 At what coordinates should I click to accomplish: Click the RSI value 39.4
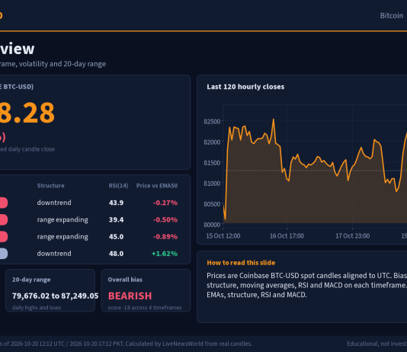[x=116, y=219]
